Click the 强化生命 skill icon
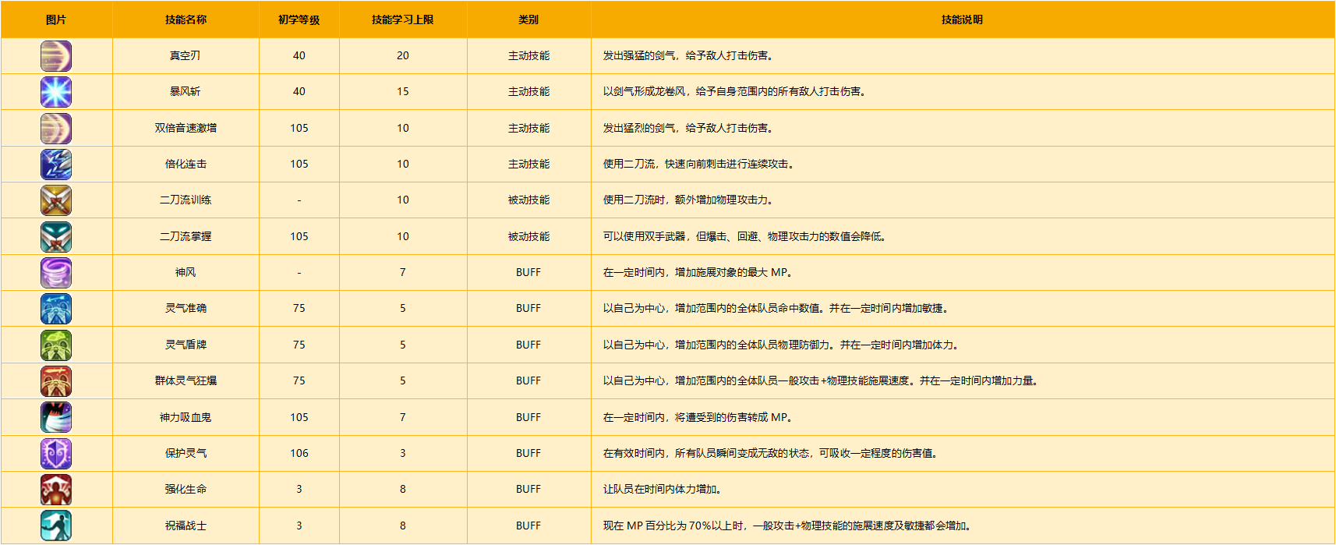The height and width of the screenshot is (545, 1336). 56,490
